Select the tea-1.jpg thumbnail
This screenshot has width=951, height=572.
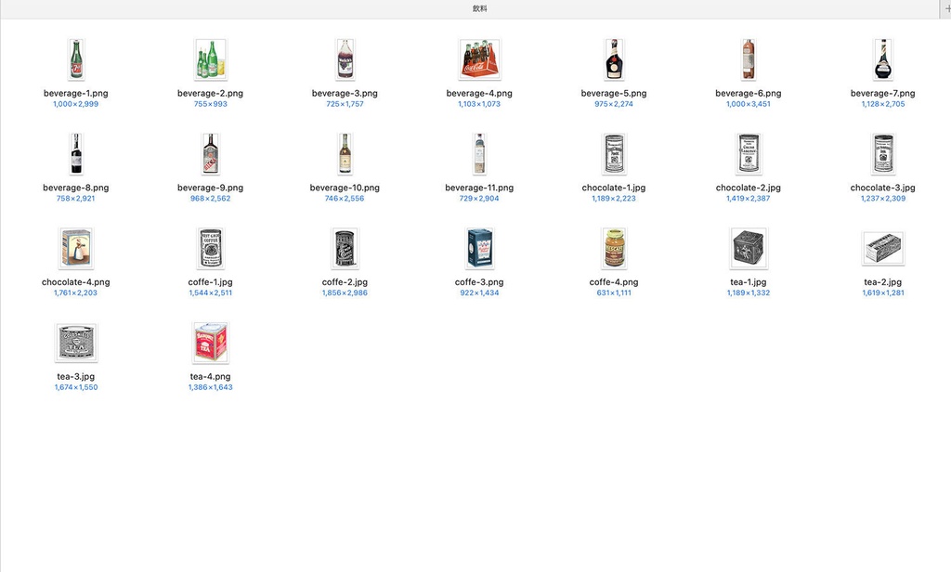click(749, 248)
